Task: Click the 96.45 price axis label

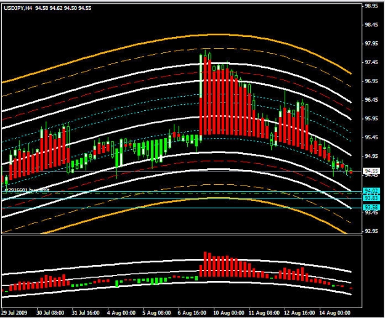Action: click(371, 100)
